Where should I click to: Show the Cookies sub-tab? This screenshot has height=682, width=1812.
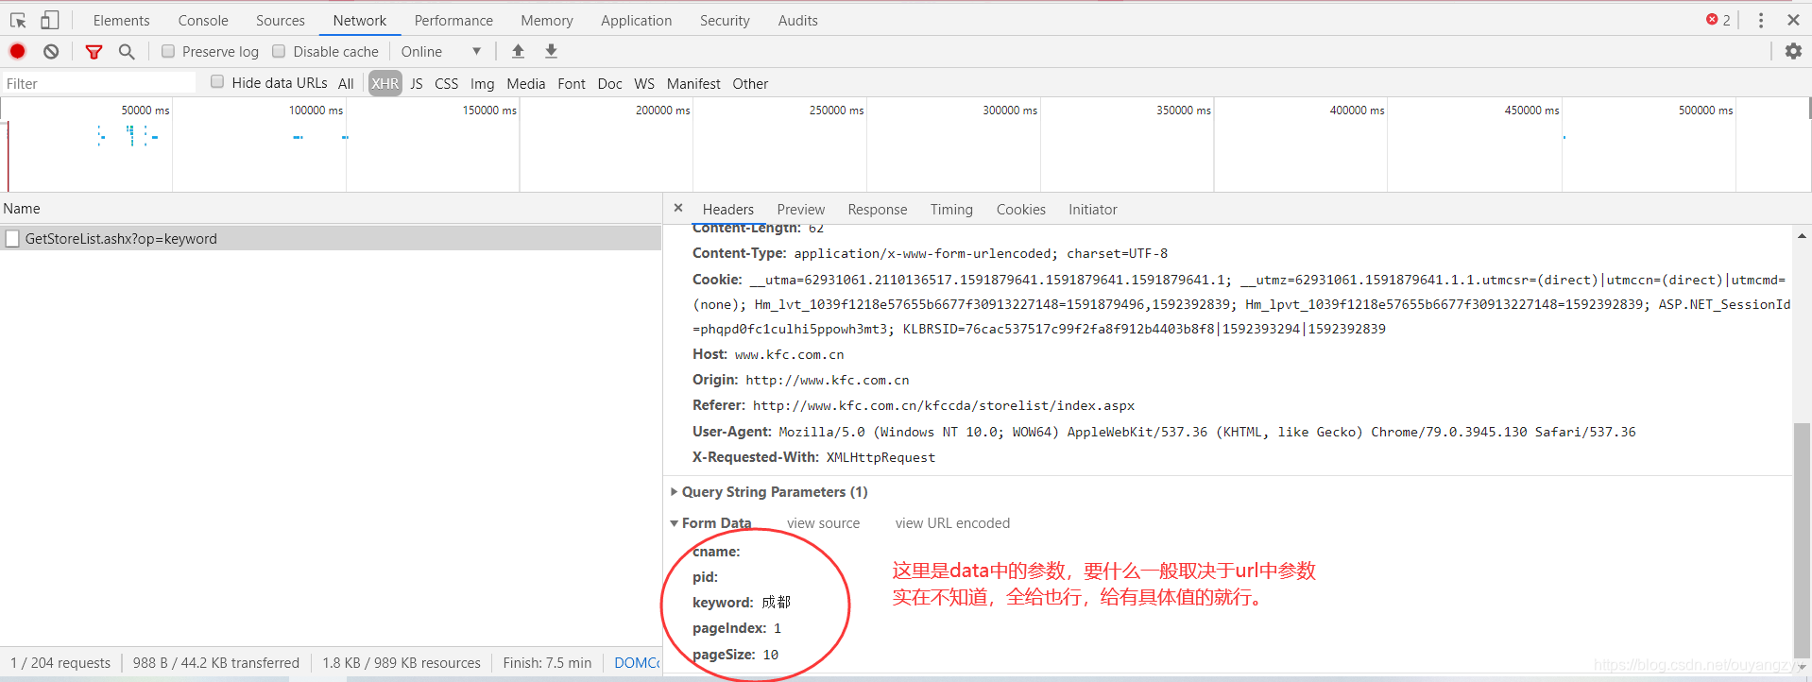click(x=1021, y=210)
